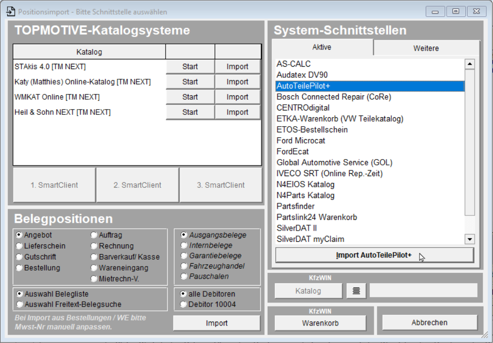The image size is (493, 343).
Task: Click the 2. SmartClient button
Action: 137,185
